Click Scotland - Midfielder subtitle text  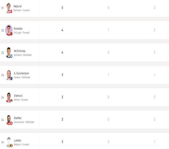[23, 55]
